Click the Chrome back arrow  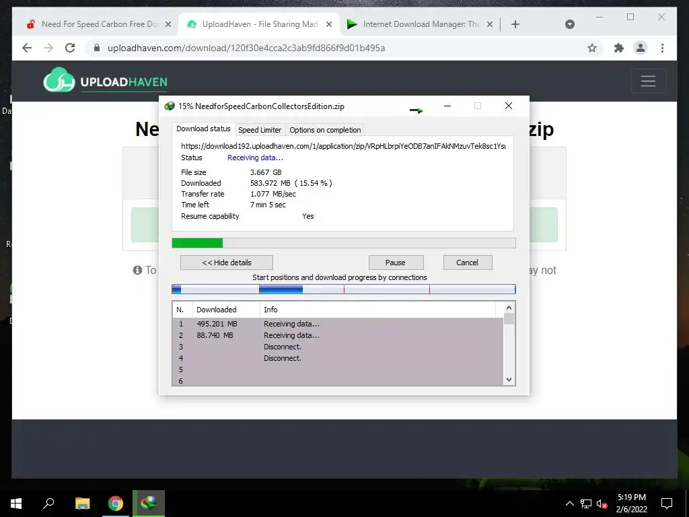[x=27, y=48]
